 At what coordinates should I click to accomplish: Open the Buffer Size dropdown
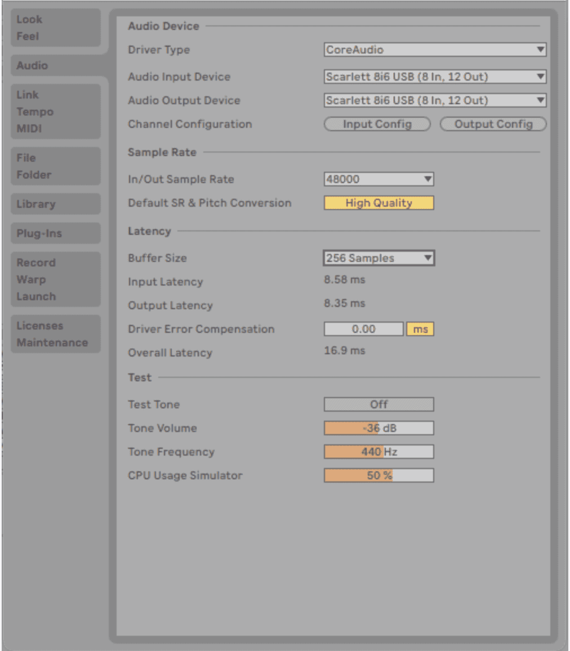[378, 258]
